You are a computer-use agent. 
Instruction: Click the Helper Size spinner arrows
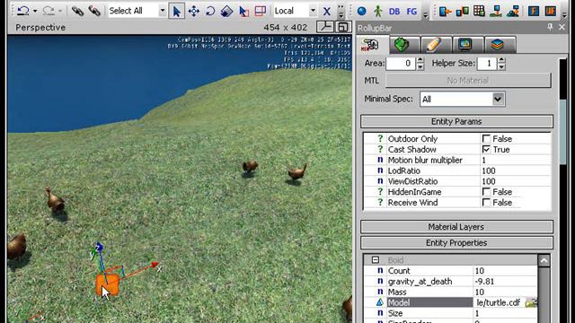(501, 64)
